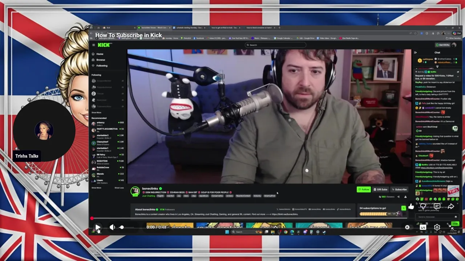Screen dimensions: 465x261
Task: Click the Gift Subs button
Action: [x=380, y=189]
